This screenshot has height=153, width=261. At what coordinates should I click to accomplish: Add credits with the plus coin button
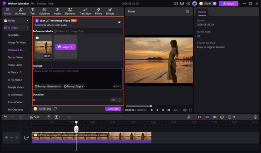pyautogui.click(x=215, y=3)
